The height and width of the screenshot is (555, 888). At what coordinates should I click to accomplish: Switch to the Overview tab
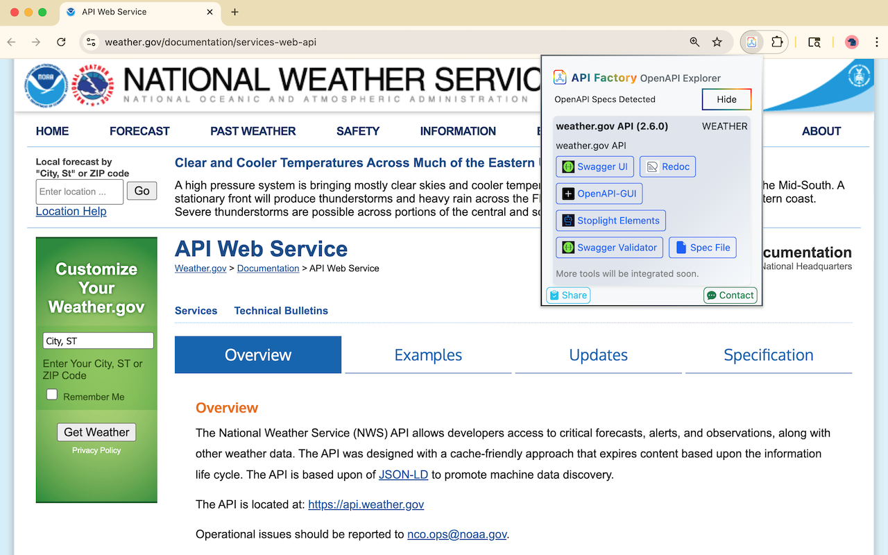258,355
